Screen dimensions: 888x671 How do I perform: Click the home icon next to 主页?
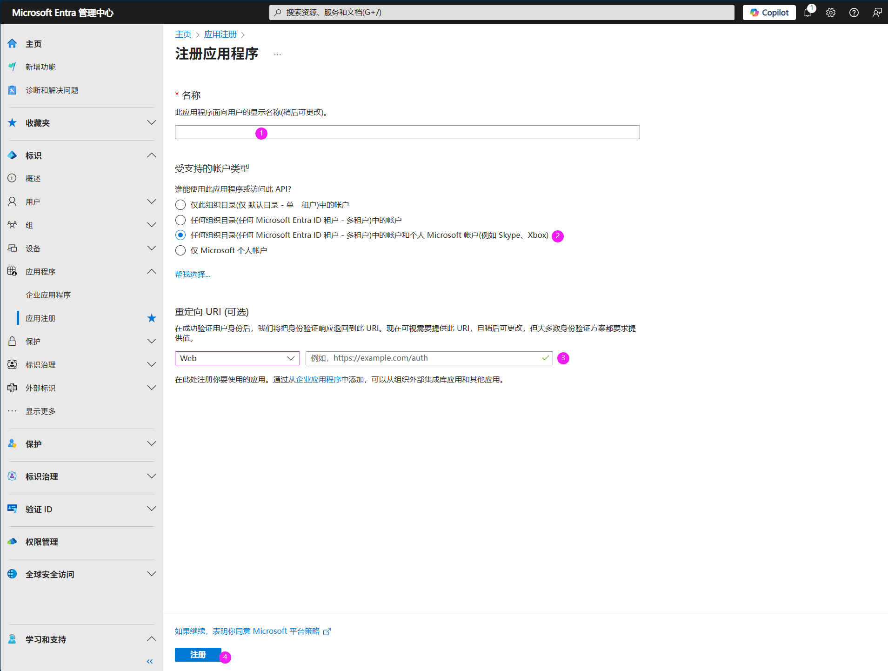coord(12,44)
